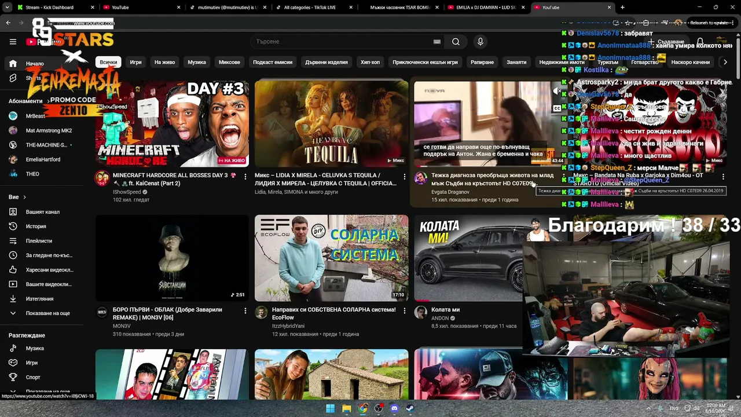Open the on-screen keyboard in search box
The image size is (741, 417).
tap(437, 42)
